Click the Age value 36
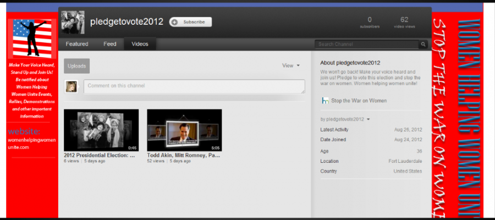 pyautogui.click(x=419, y=151)
